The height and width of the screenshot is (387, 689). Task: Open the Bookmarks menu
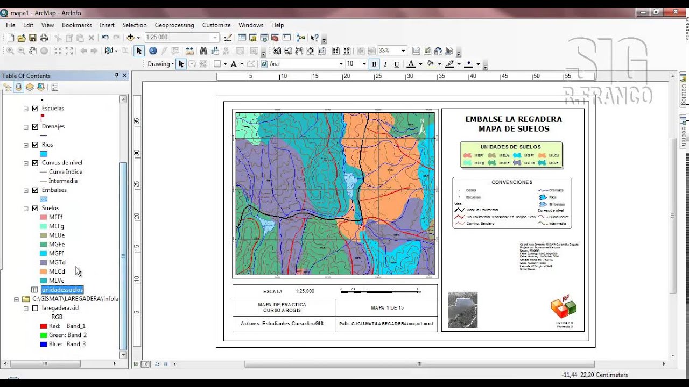(77, 25)
